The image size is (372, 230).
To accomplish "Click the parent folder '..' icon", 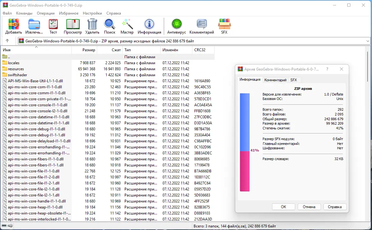I will pos(4,57).
